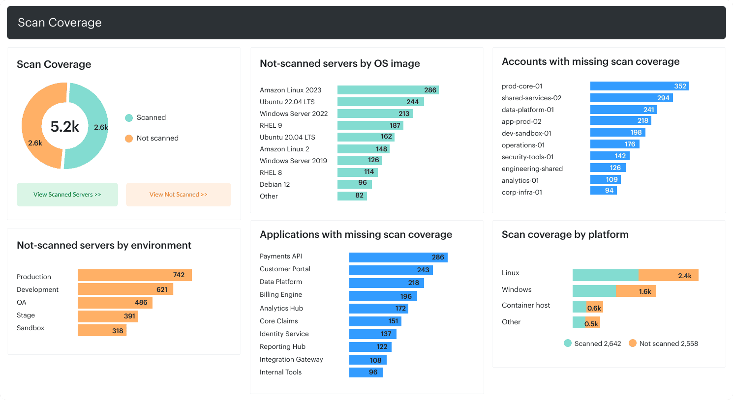Click Windows Server 2022 bar 213

(x=375, y=114)
